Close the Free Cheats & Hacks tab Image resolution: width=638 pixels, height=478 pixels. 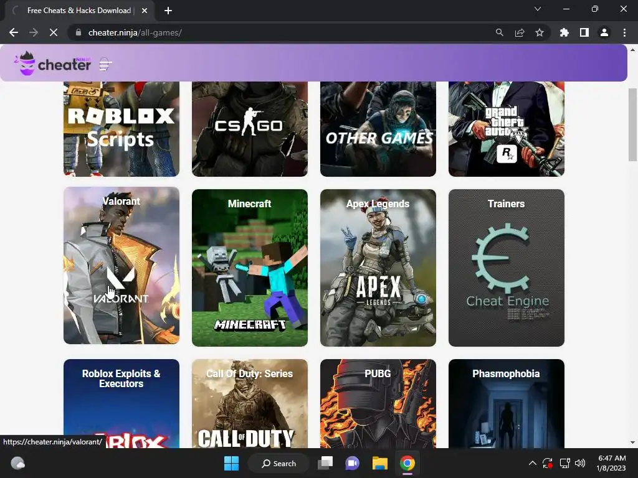[x=145, y=11]
